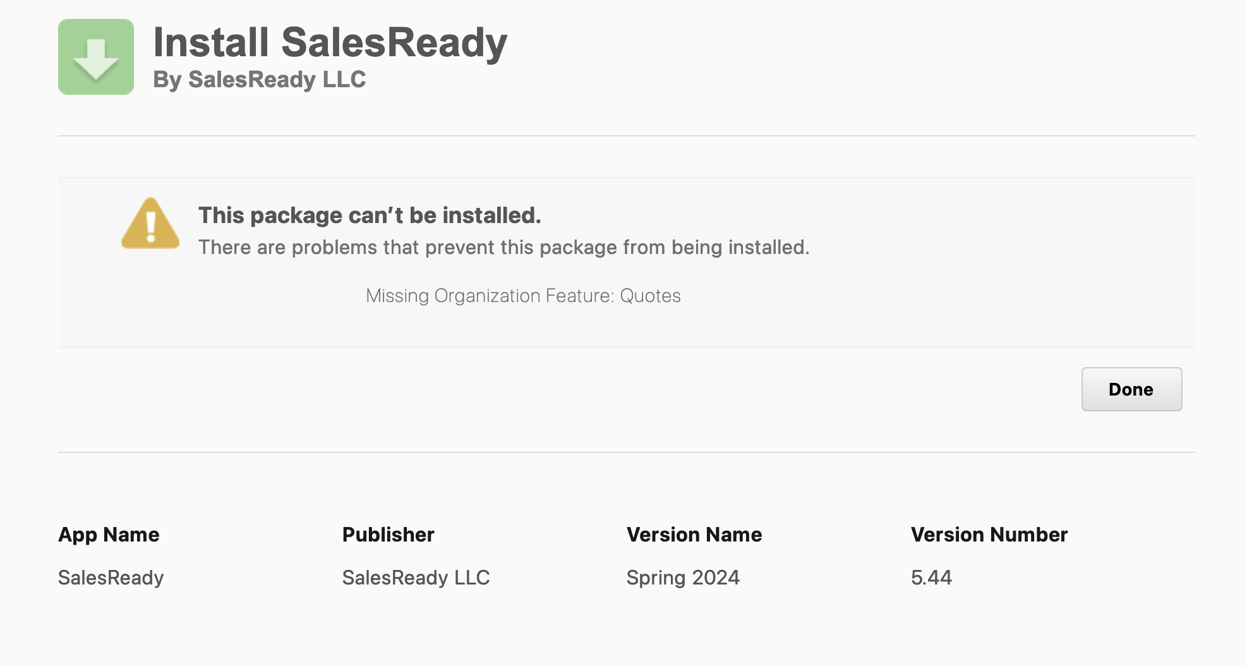Click the Install SalesReady page heading
This screenshot has height=666, width=1247.
tap(330, 42)
